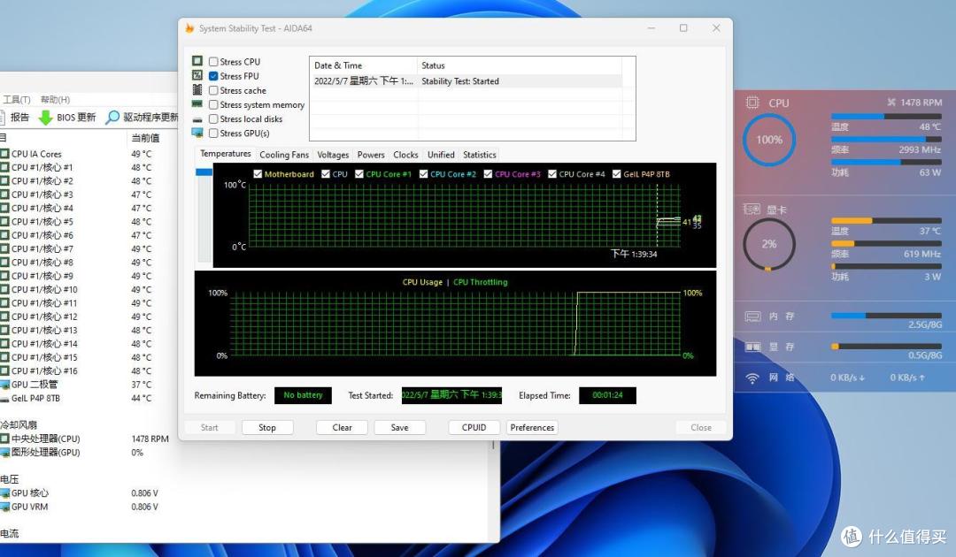Click the Stress FPU percent icon
Screen dimensions: 956x557
pos(197,75)
